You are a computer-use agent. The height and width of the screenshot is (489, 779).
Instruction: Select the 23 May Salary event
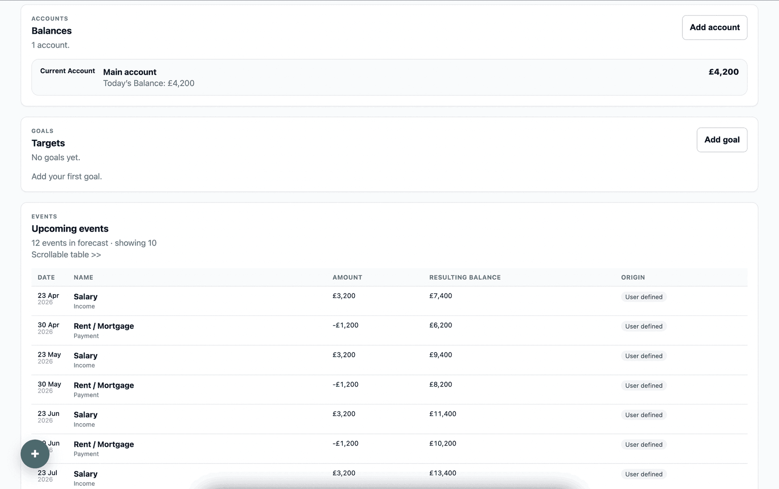click(x=389, y=360)
